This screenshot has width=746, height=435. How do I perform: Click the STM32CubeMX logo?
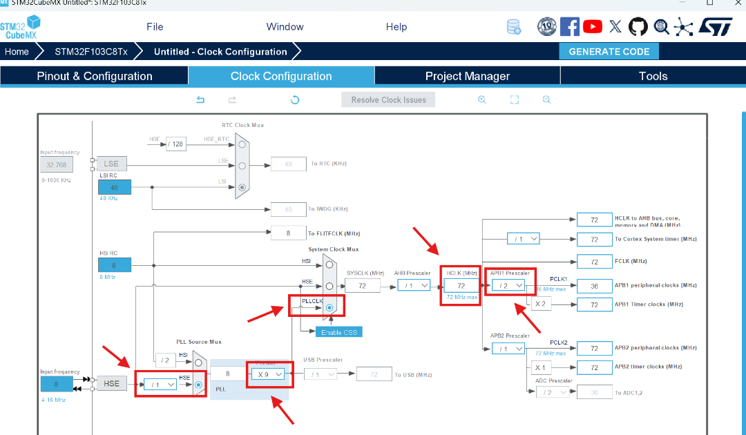(20, 27)
